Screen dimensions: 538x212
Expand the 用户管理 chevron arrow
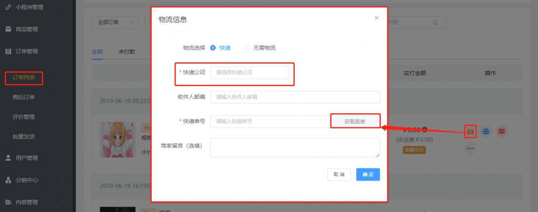click(62, 157)
